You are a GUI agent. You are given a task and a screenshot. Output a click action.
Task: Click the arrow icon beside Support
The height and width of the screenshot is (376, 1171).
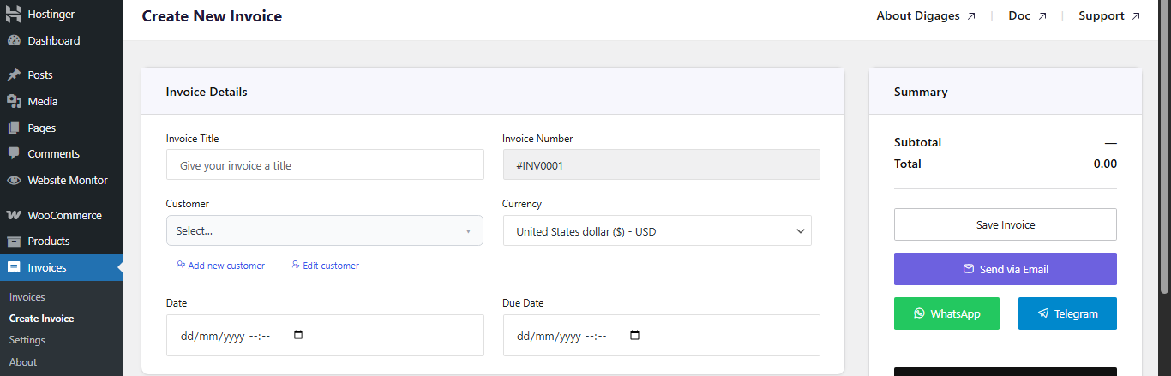pos(1136,16)
